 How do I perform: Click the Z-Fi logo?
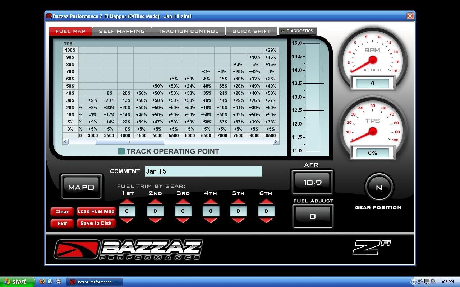pos(371,248)
